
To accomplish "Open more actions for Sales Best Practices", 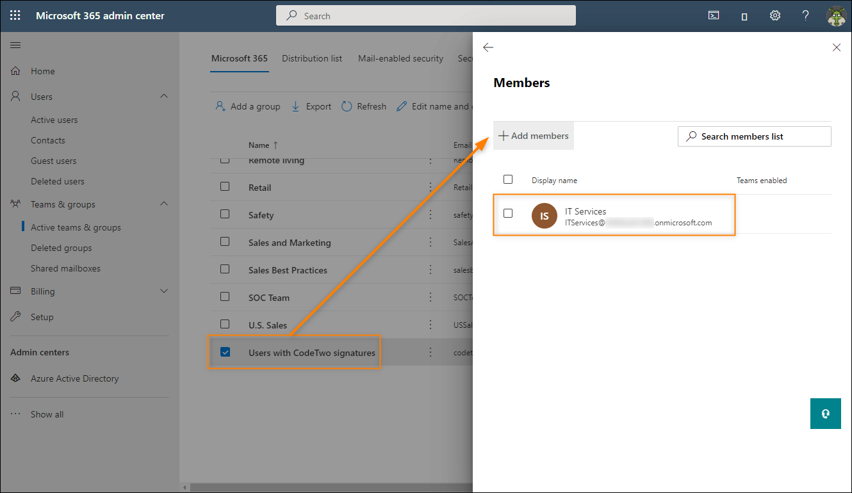I will click(430, 270).
